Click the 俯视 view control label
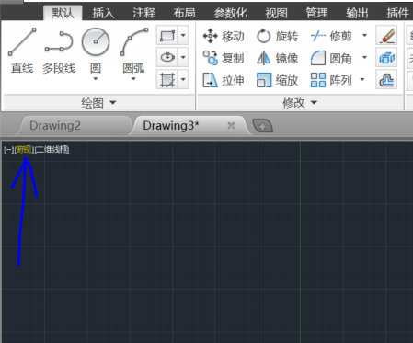The image size is (413, 343). pos(24,150)
